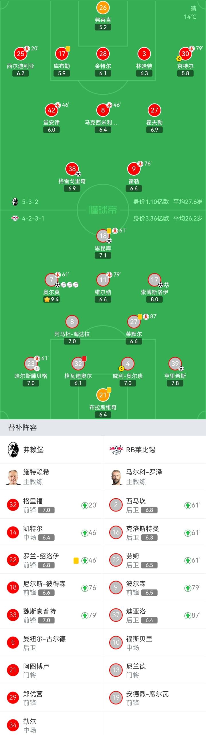Open 索博斯洛伊 number 17 player icon
Viewport: 206px width, 735px height.
pos(154,280)
